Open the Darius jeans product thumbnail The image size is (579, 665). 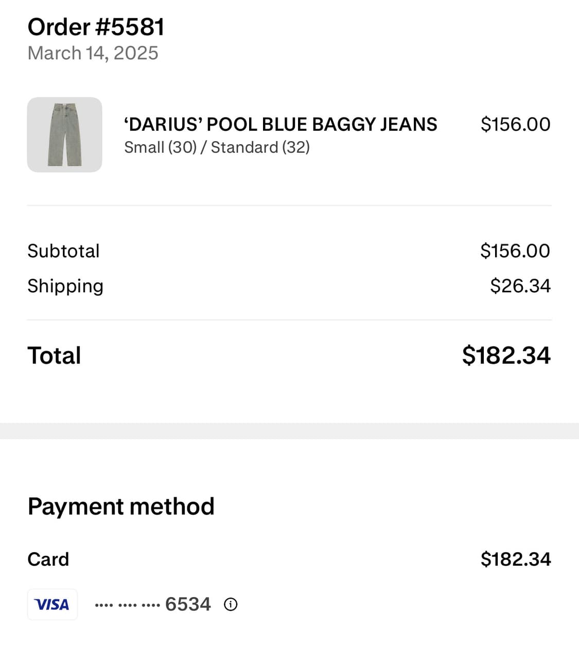[64, 134]
